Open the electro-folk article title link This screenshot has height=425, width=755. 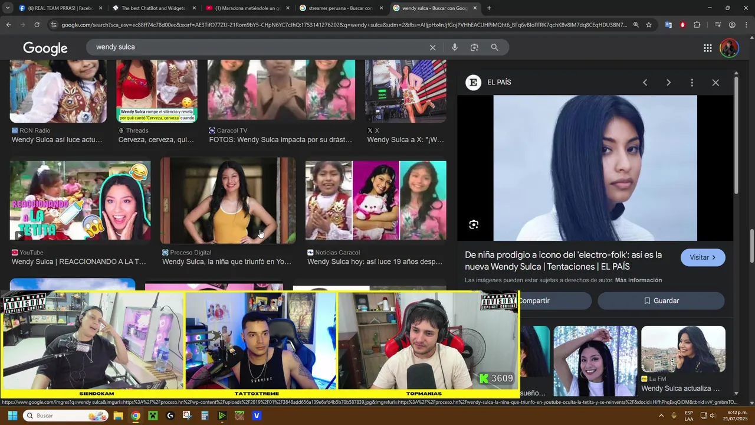pos(563,261)
